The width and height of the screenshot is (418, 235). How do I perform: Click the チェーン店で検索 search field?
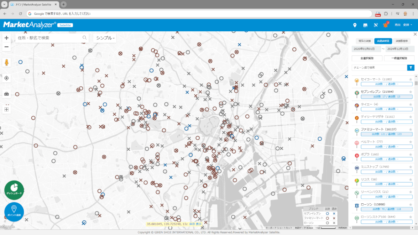click(379, 68)
